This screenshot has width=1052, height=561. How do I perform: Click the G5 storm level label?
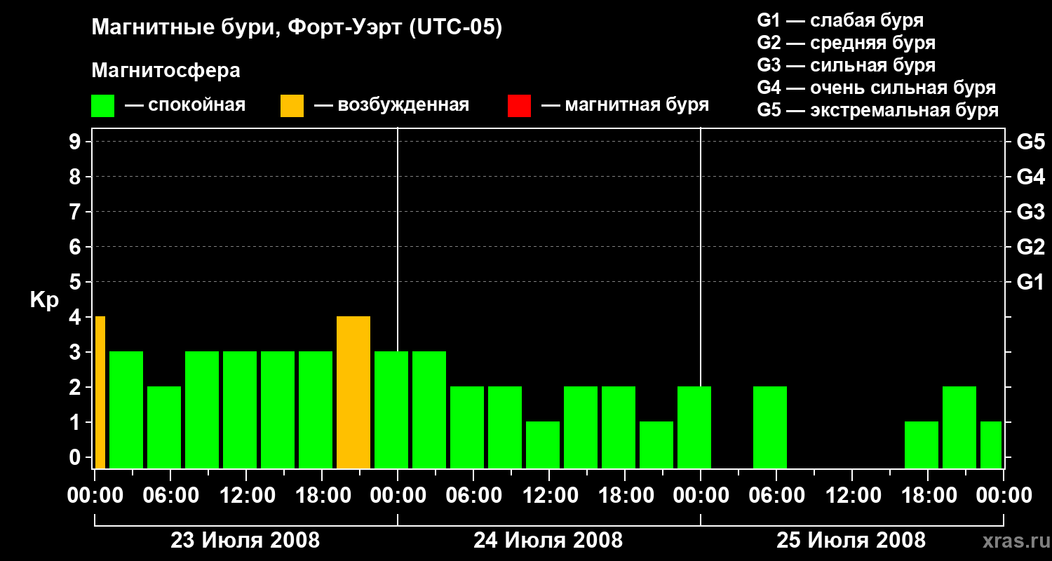[1030, 142]
